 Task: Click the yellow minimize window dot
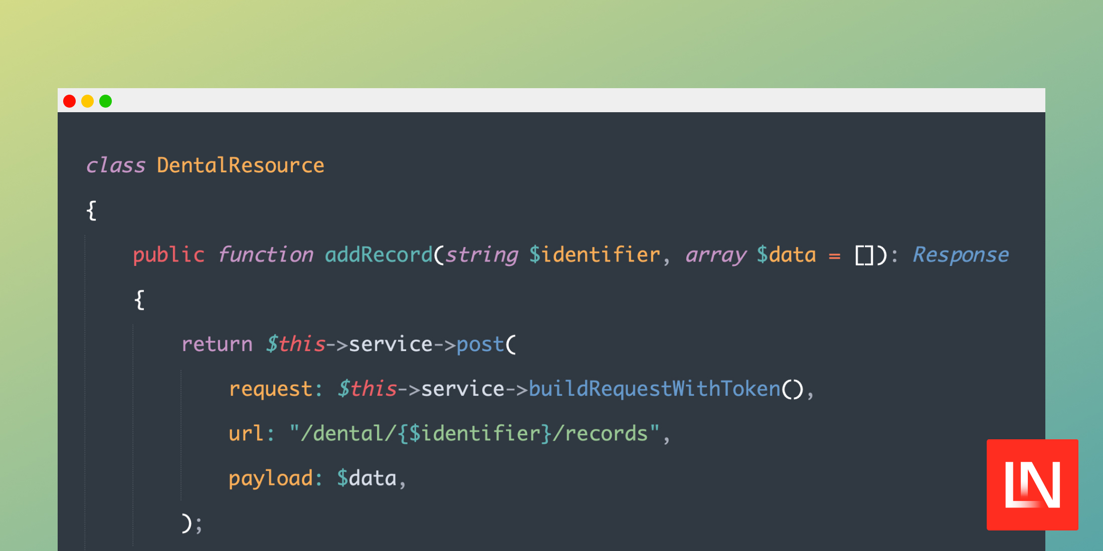(x=88, y=101)
